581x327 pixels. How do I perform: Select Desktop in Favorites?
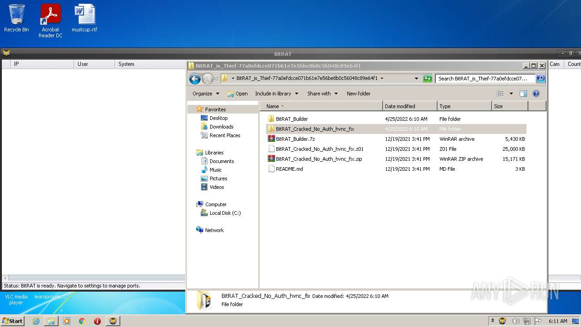(218, 118)
